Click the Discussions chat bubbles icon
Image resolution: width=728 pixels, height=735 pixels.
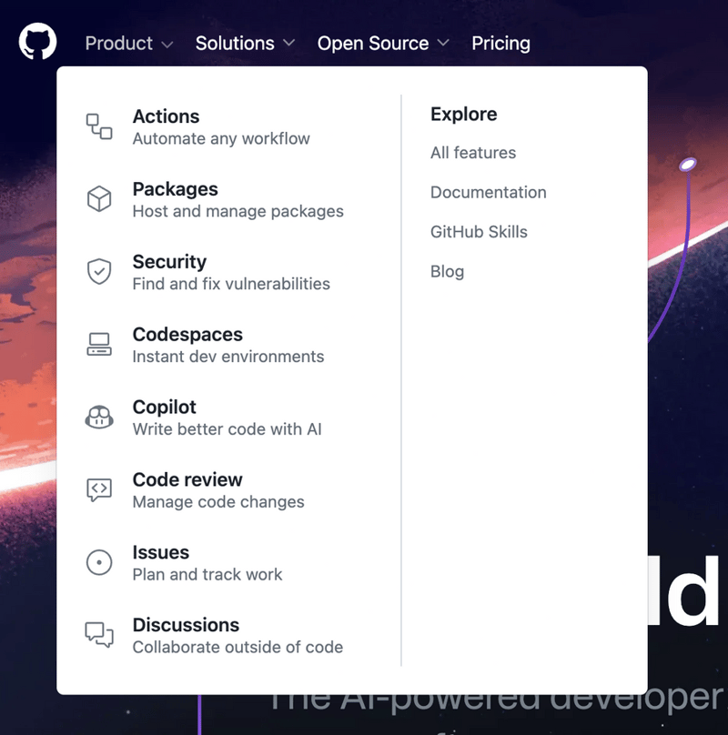[x=98, y=635]
